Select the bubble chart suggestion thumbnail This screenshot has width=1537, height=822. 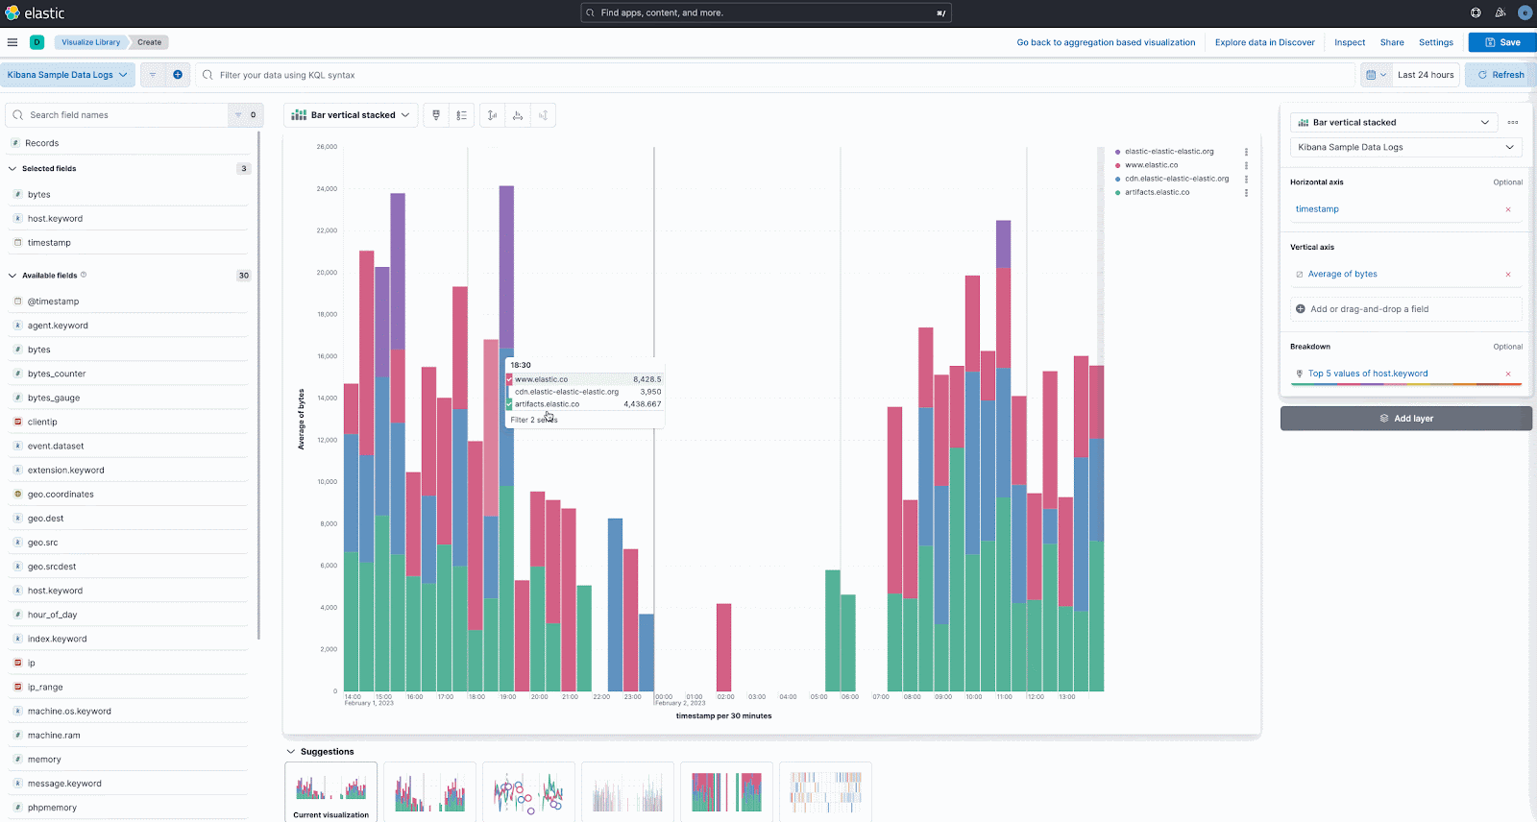(528, 792)
